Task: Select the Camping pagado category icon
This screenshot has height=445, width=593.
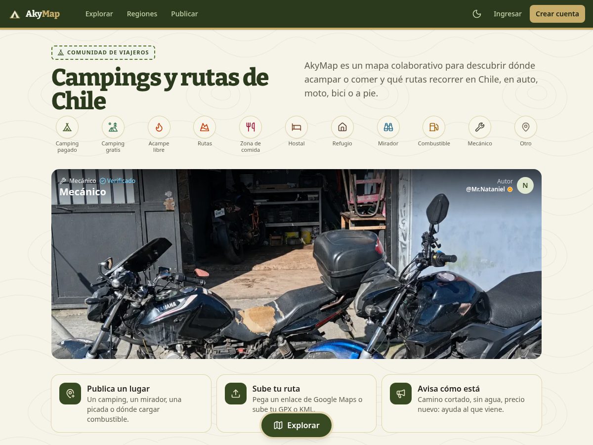Action: [67, 127]
